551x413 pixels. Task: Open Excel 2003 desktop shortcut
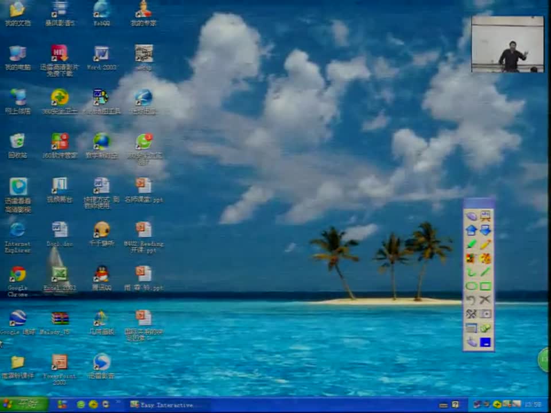pos(60,274)
